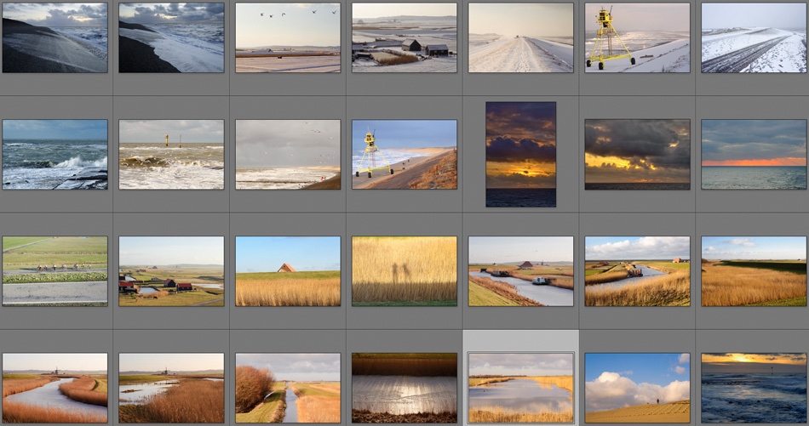Screen dimensions: 809x426
Task: Select the reddish bush beside narrow ditch photo
Action: tap(288, 388)
